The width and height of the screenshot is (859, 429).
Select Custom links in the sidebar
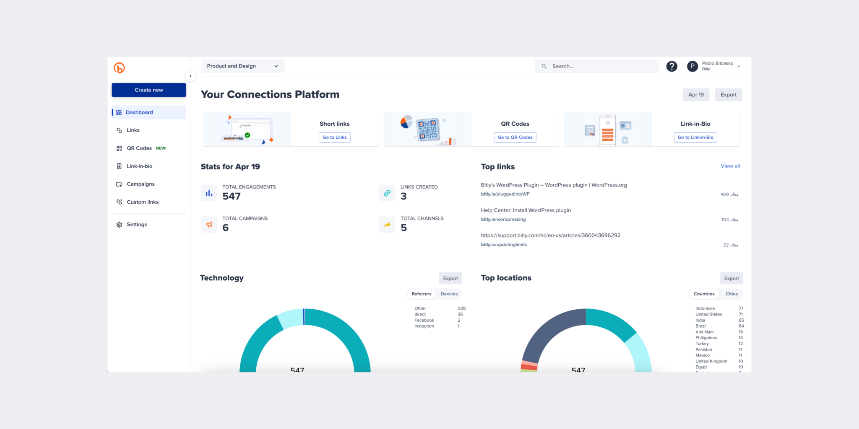coord(143,202)
